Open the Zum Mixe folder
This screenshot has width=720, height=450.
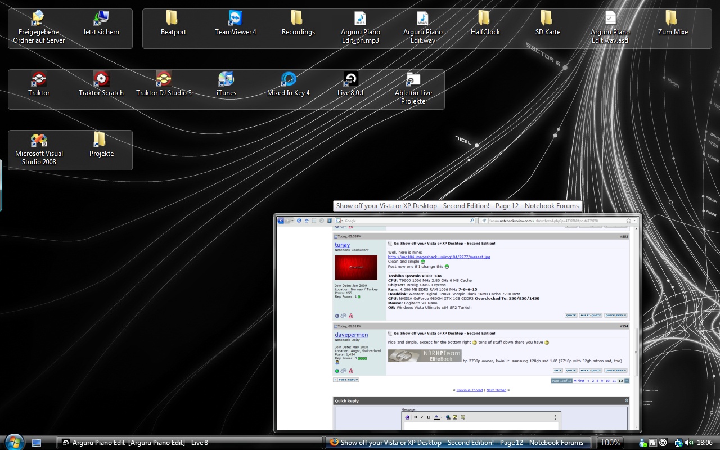pyautogui.click(x=673, y=24)
